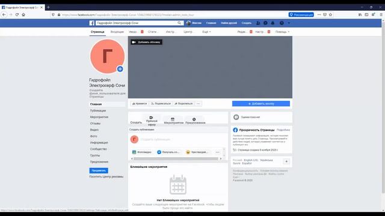Open more post options ellipsis
Viewport: 385px width, 216px height.
[218, 152]
